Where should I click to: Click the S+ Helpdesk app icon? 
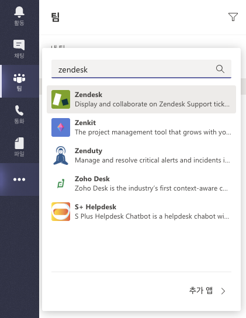tap(61, 212)
